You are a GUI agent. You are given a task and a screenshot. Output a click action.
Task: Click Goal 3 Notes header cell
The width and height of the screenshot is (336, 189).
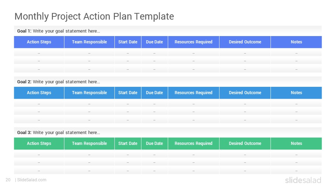tap(296, 143)
